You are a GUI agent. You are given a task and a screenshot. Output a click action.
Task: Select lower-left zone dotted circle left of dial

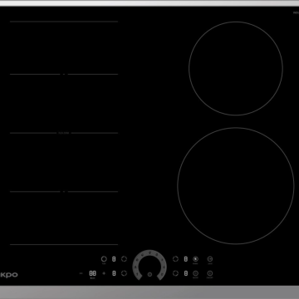click(x=124, y=273)
